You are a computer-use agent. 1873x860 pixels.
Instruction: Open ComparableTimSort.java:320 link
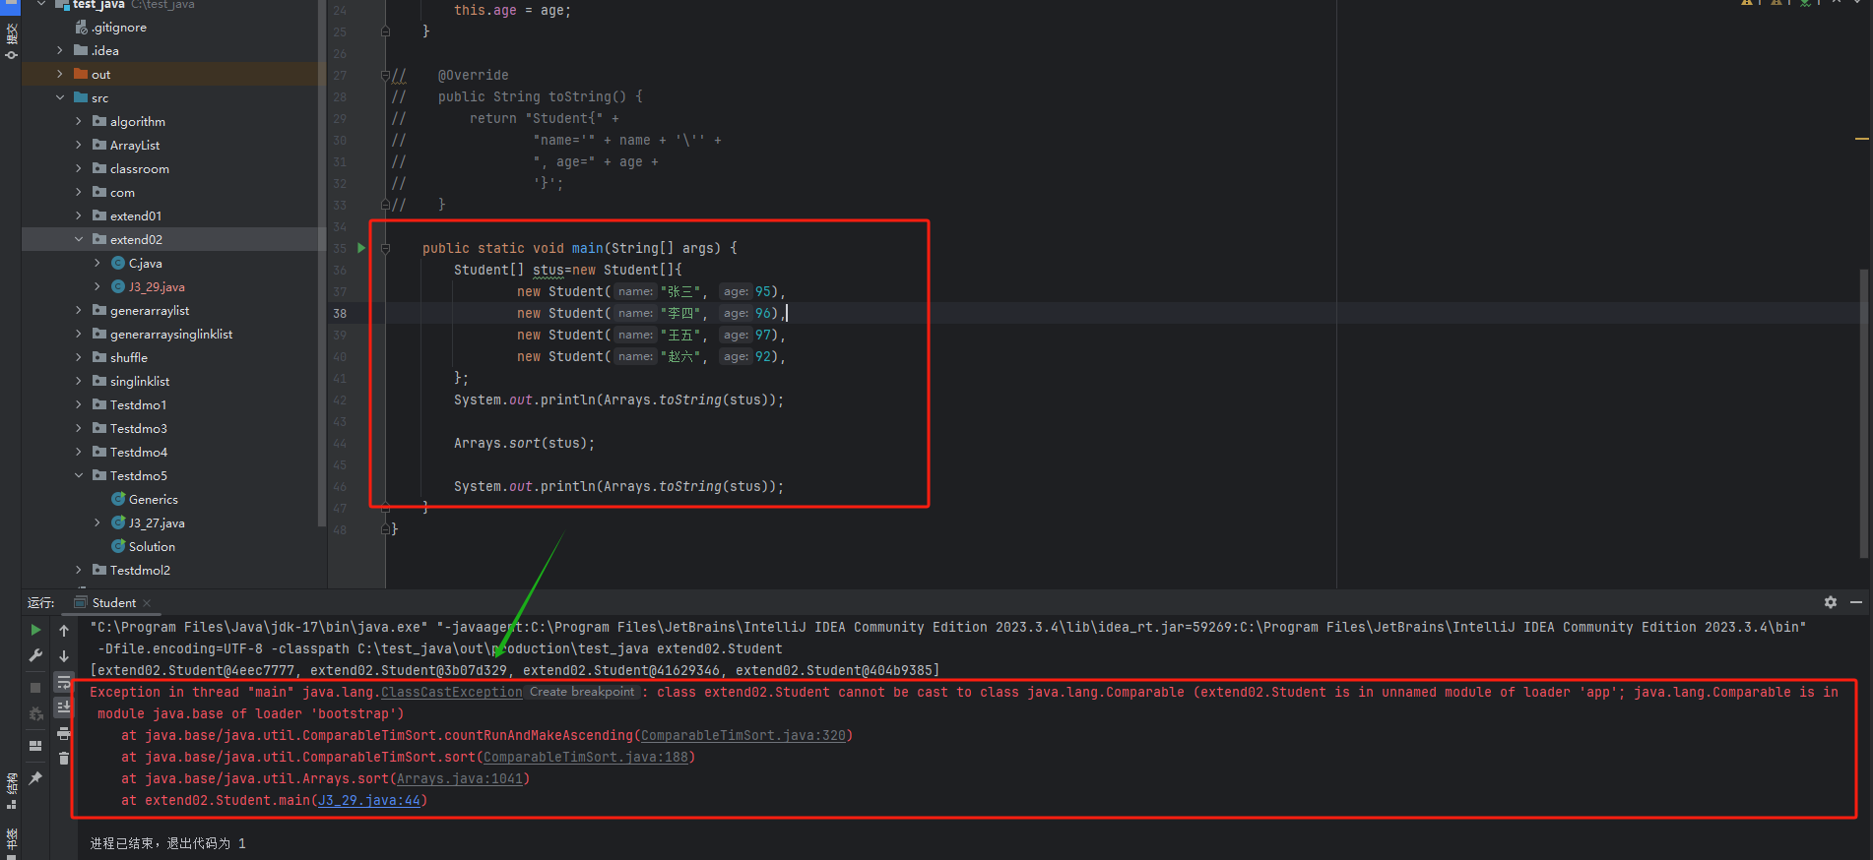[x=743, y=735]
